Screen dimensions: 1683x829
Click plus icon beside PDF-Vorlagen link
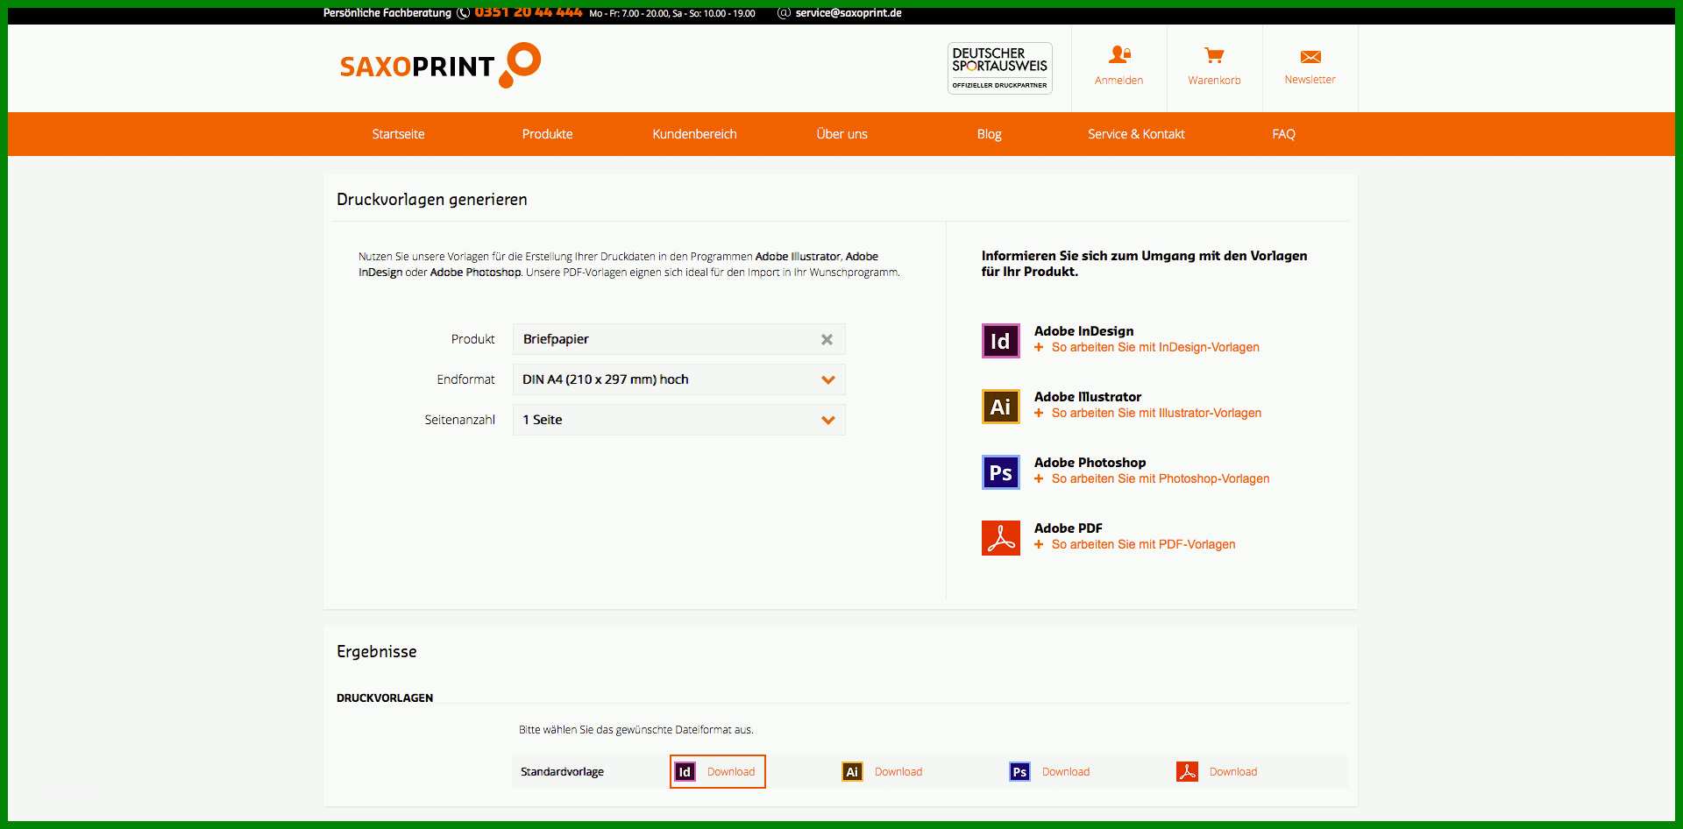click(x=1039, y=545)
